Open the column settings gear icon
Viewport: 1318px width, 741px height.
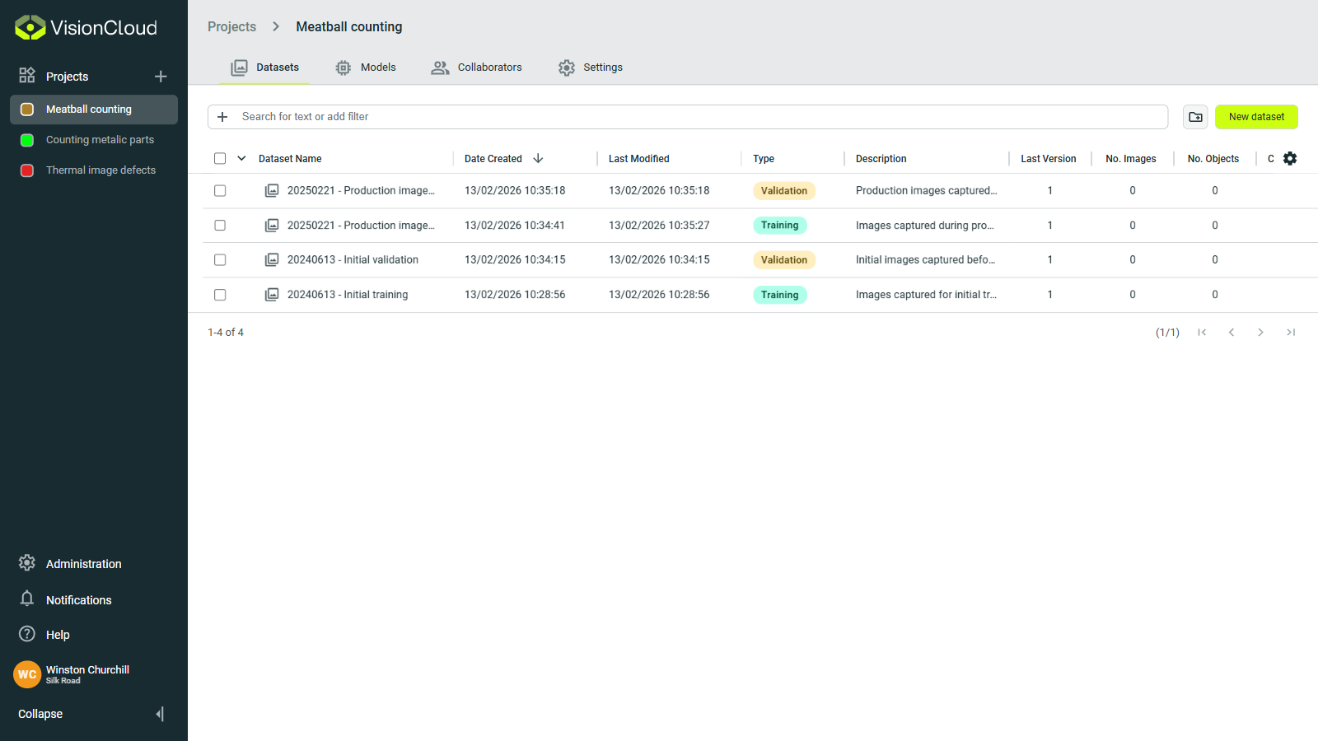[x=1290, y=158]
